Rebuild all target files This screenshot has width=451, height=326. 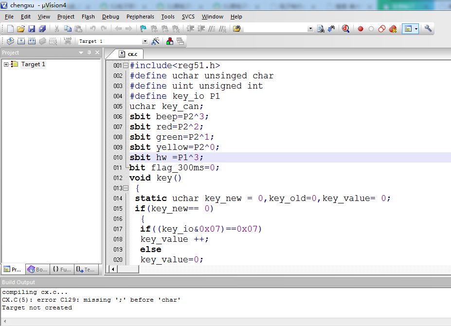pos(32,41)
